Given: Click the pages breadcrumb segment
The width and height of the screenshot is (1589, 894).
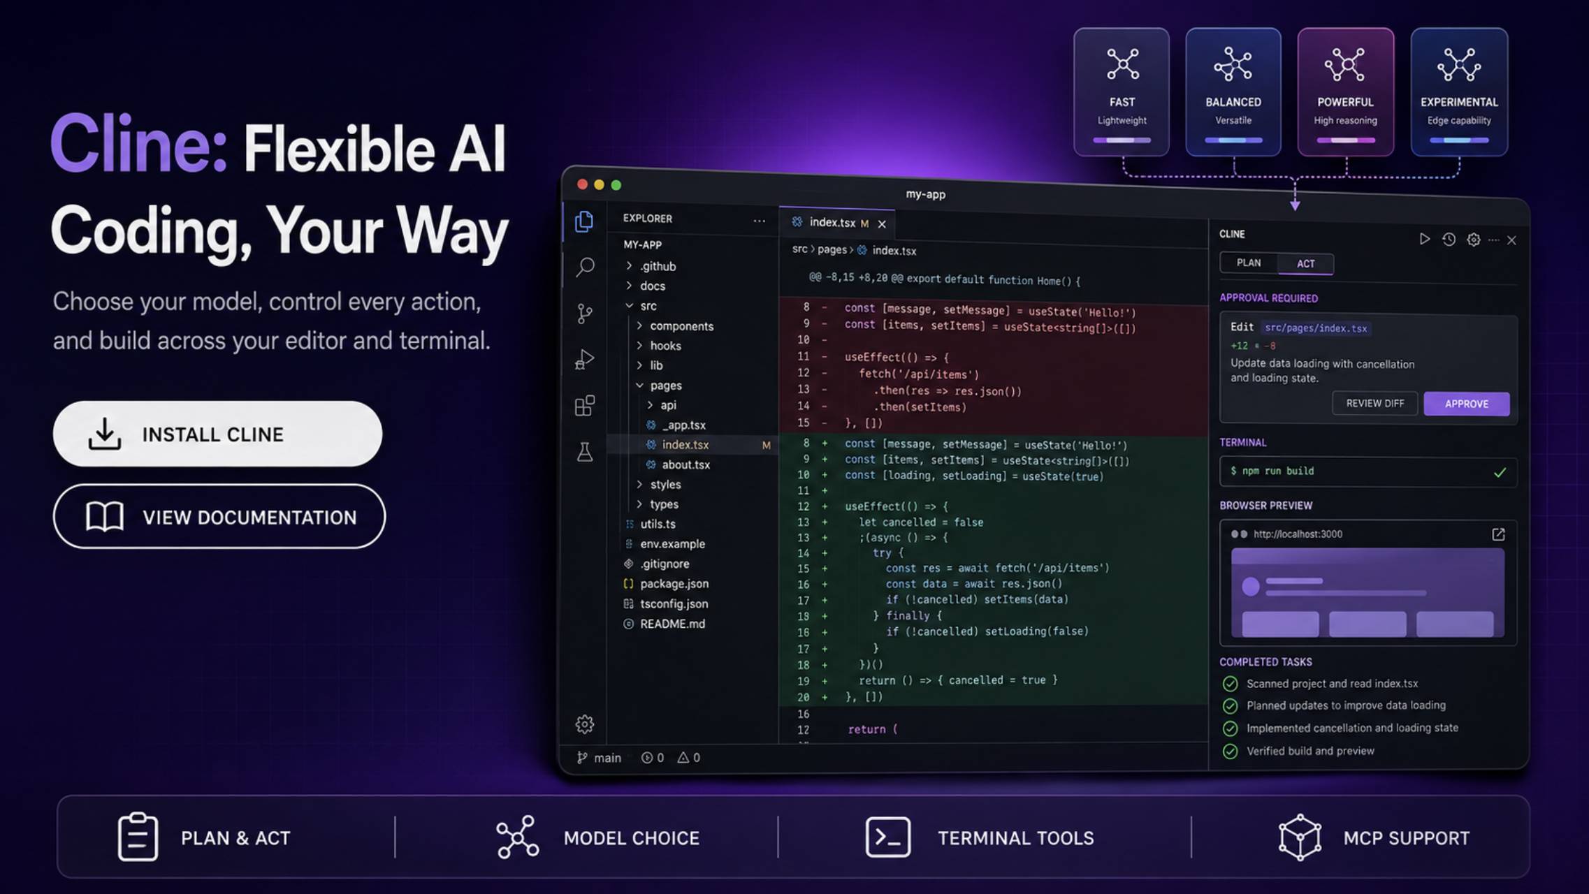Looking at the screenshot, I should (x=832, y=249).
